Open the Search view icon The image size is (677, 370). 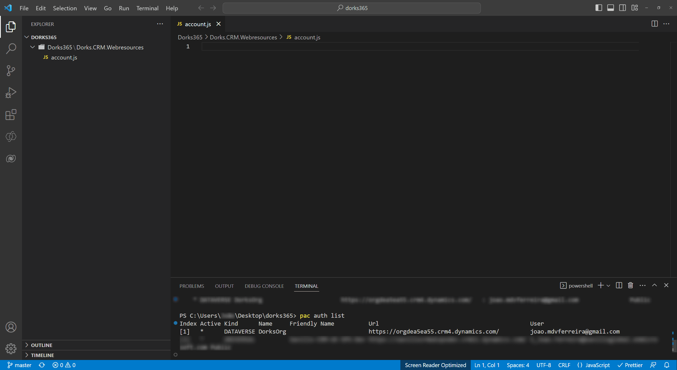[x=11, y=49]
